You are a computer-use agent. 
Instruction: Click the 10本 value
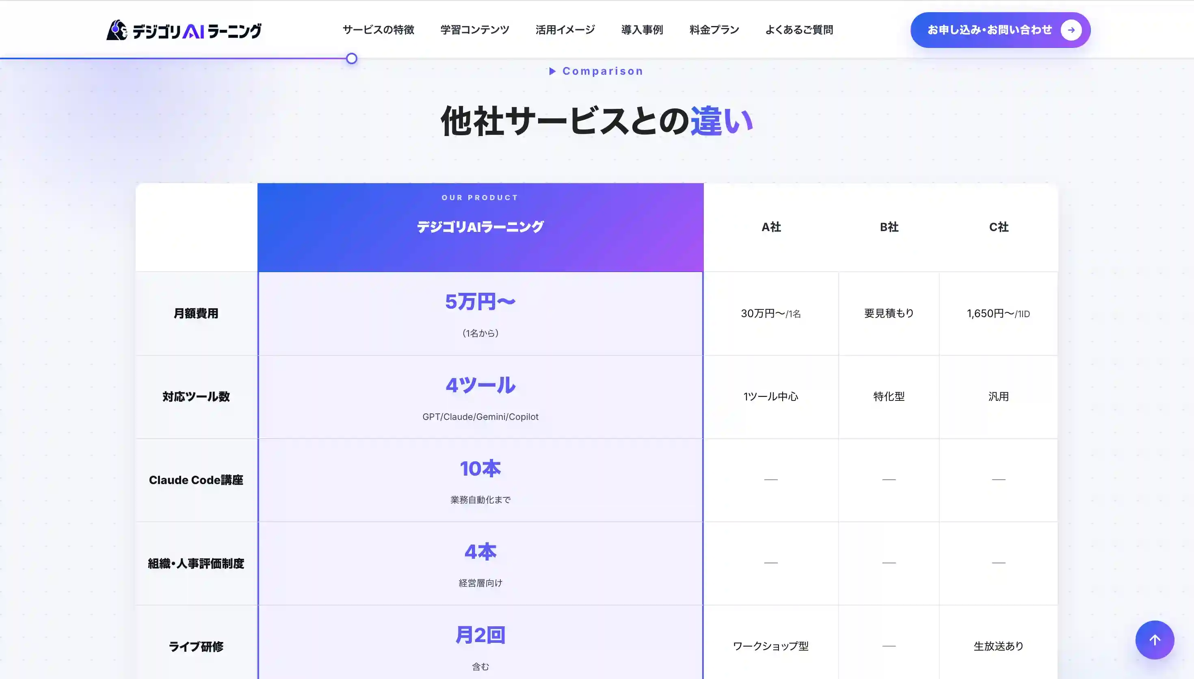pos(480,469)
